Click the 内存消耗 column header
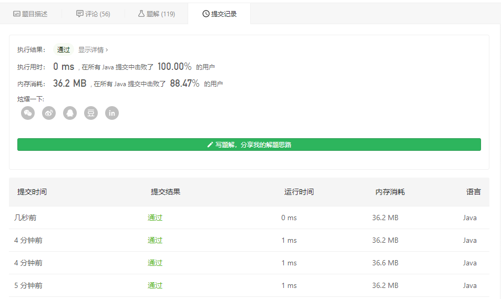Screen dimensions: 501x299 point(390,192)
